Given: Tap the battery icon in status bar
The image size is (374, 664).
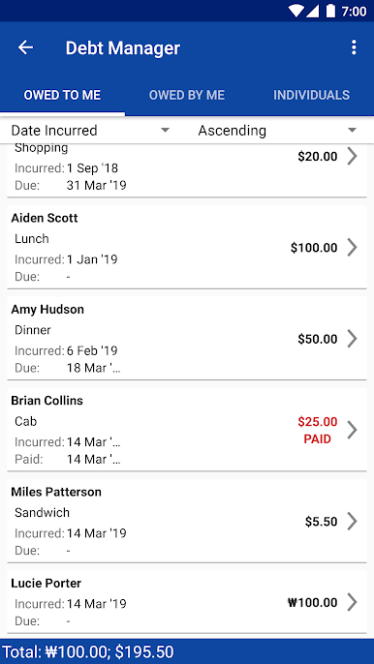Looking at the screenshot, I should pos(330,11).
